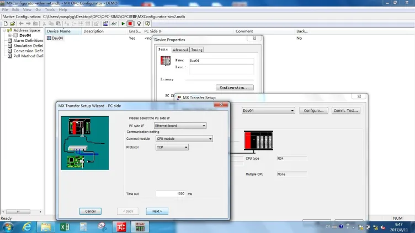Click the statistics chart toolbar icon
The image size is (415, 233).
[x=105, y=24]
